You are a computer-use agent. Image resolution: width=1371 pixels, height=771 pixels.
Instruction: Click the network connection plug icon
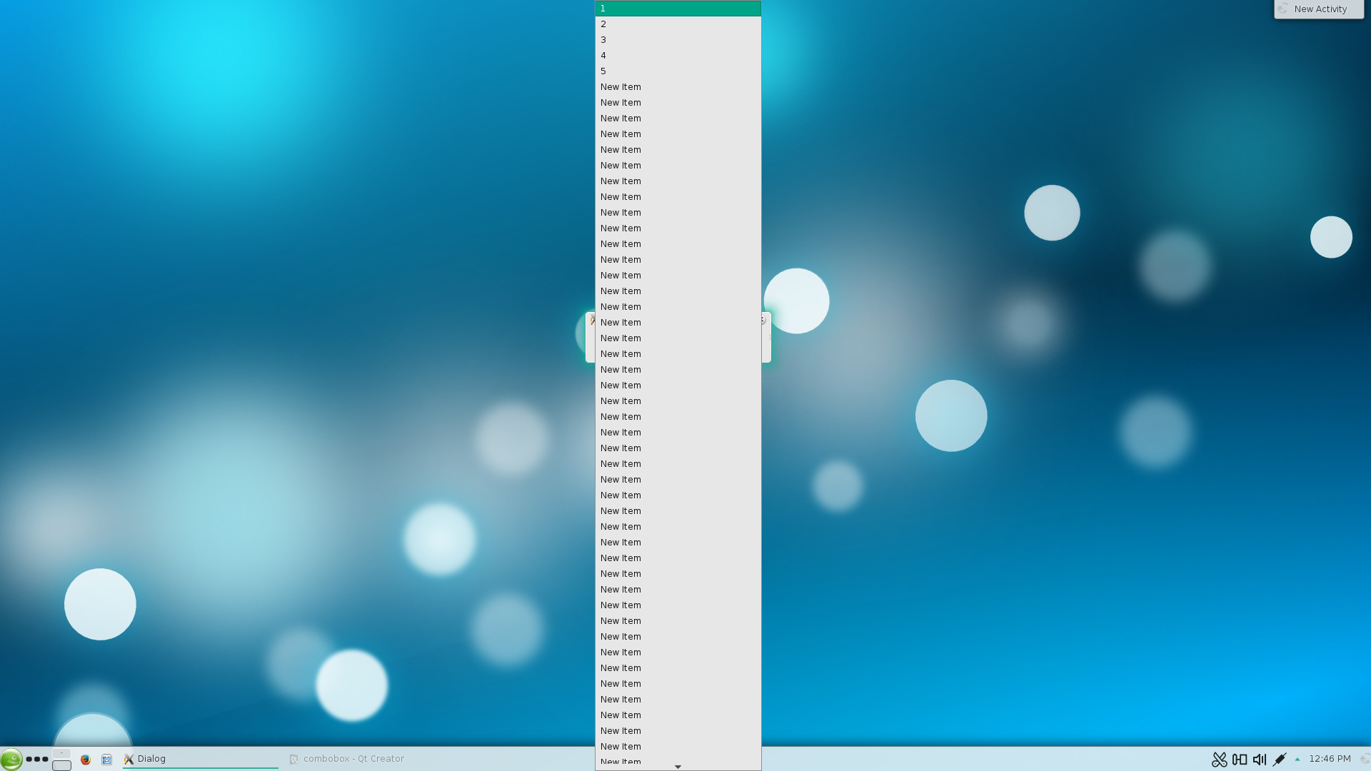tap(1280, 760)
